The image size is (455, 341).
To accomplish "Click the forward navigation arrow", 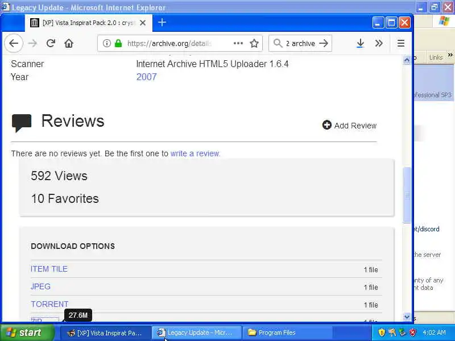I will click(32, 43).
